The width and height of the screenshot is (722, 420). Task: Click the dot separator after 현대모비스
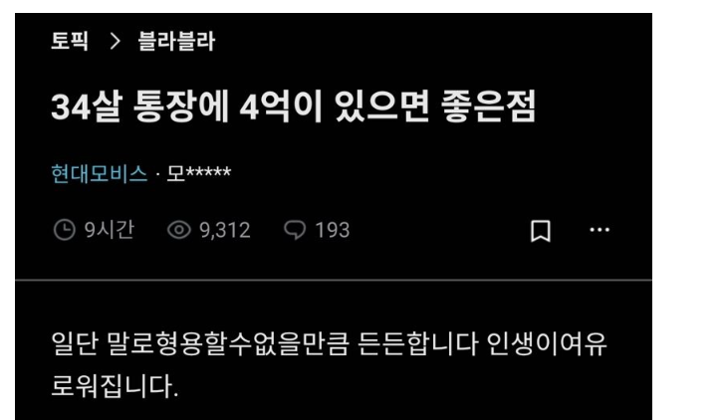(x=157, y=174)
